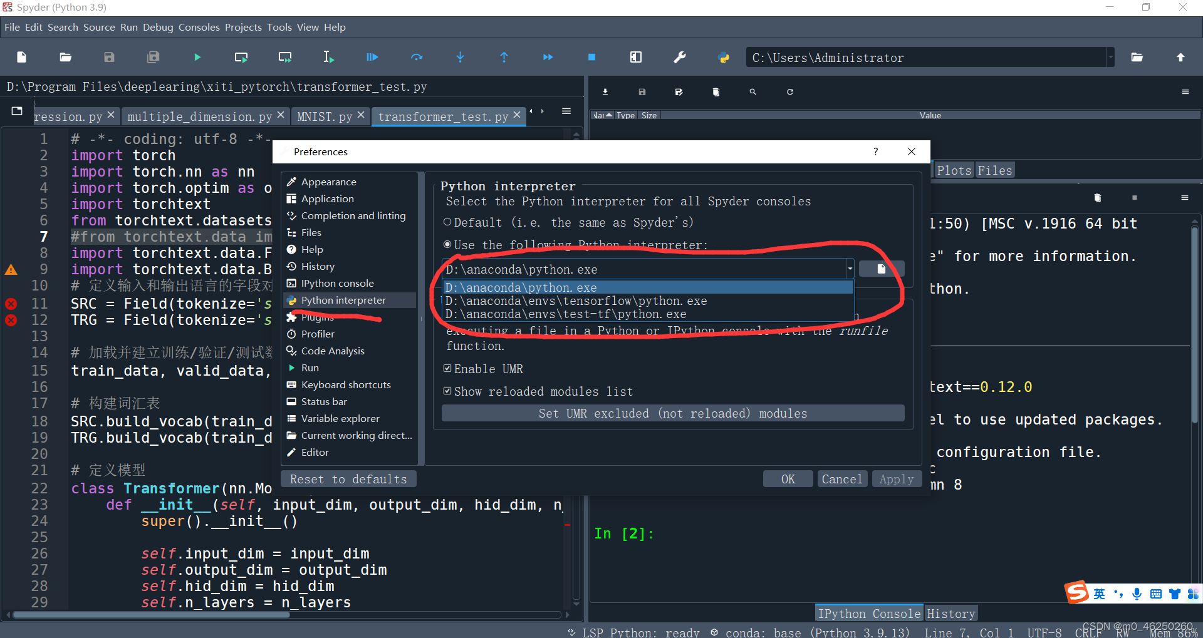Browse working directory folder icon
Image resolution: width=1203 pixels, height=638 pixels.
point(1137,57)
